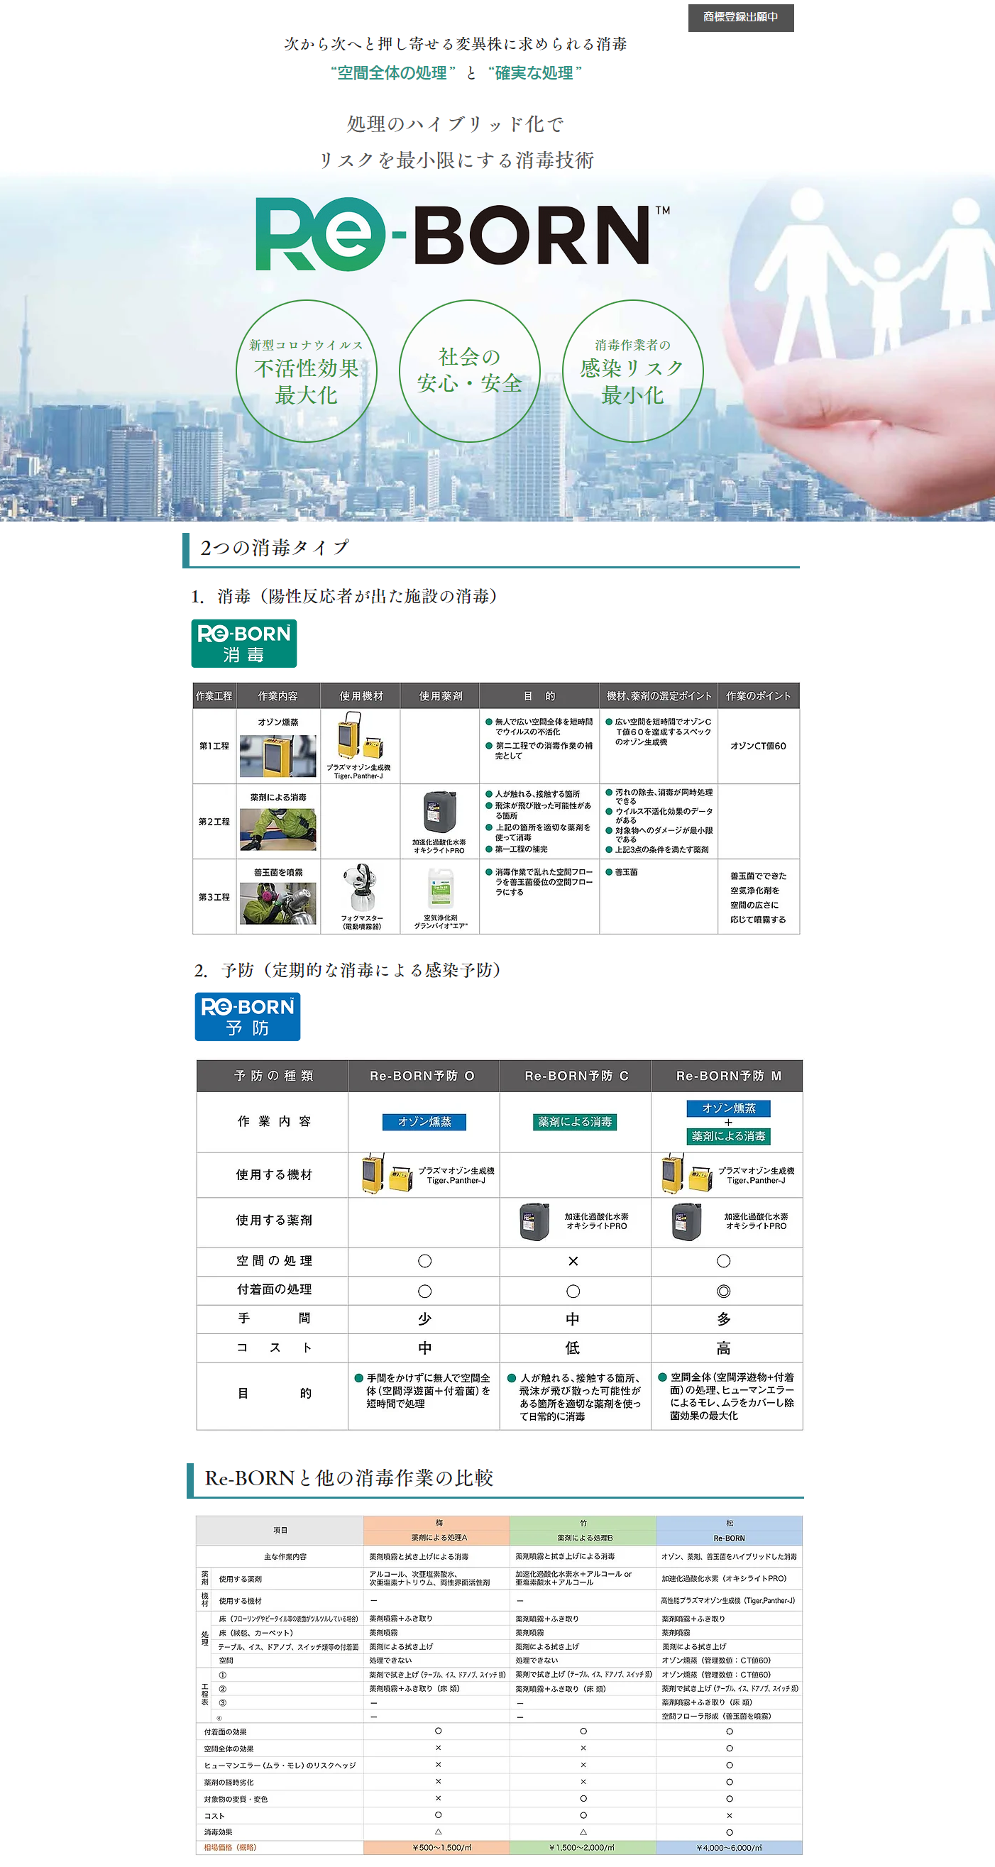Click the ¥4,000〜6,000/㎡ price cell

point(729,1847)
